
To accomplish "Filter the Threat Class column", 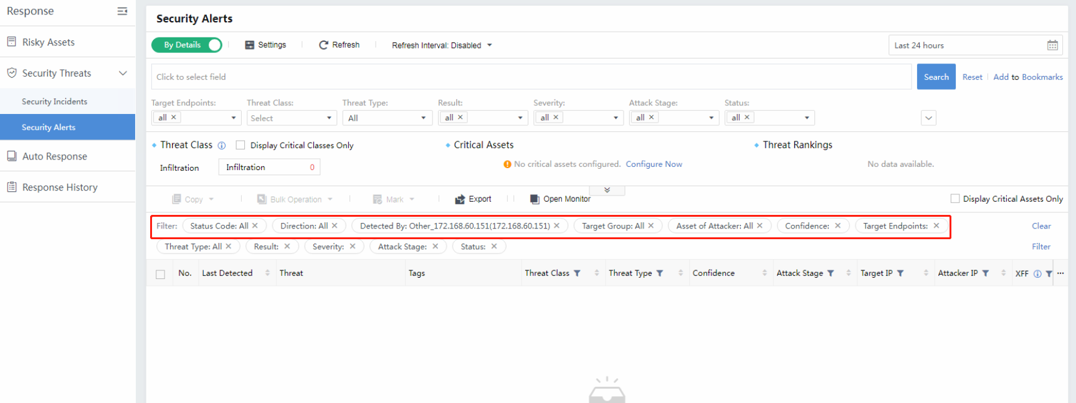I will point(577,273).
